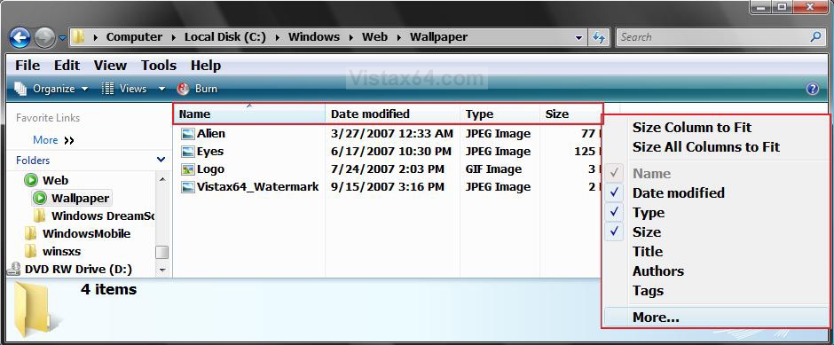
Task: Click the refresh icon beside address bar
Action: [599, 37]
